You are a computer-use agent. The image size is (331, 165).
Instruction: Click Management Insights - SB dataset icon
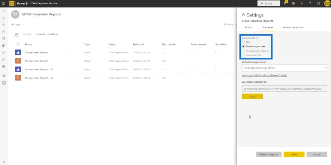pyautogui.click(x=18, y=78)
